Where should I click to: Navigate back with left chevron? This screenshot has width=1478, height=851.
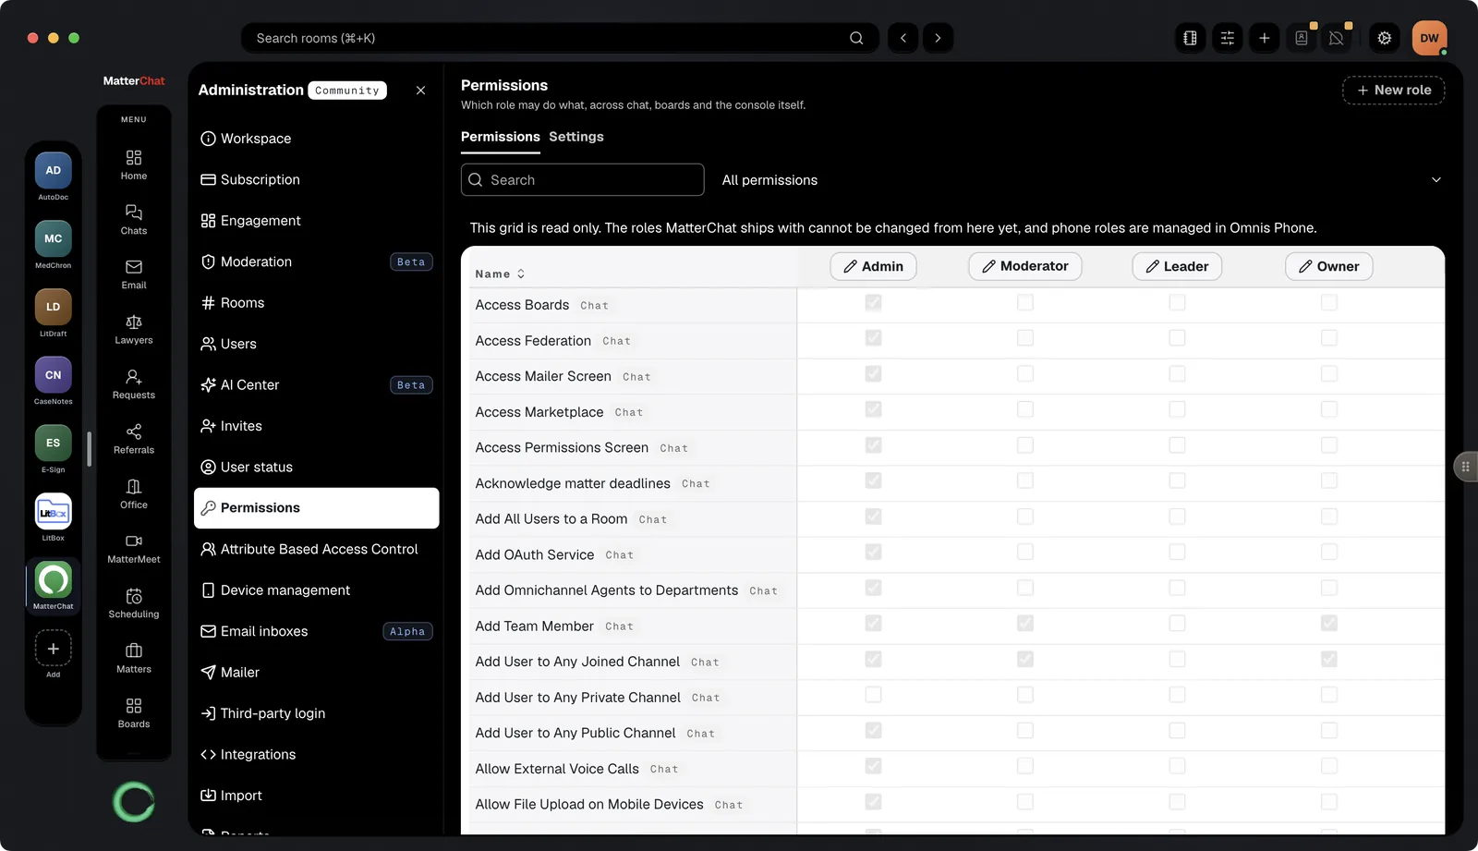pyautogui.click(x=903, y=38)
